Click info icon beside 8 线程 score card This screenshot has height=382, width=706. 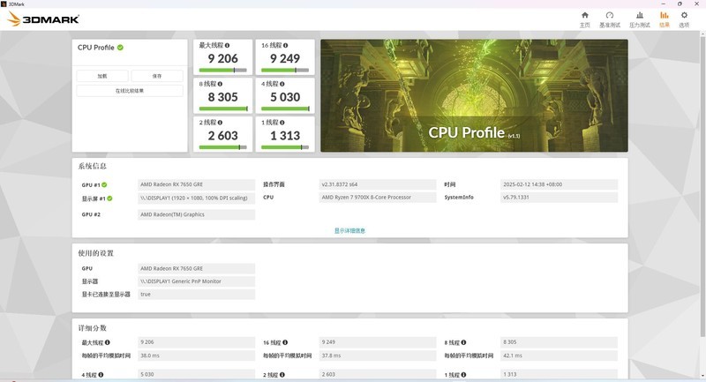(x=220, y=84)
